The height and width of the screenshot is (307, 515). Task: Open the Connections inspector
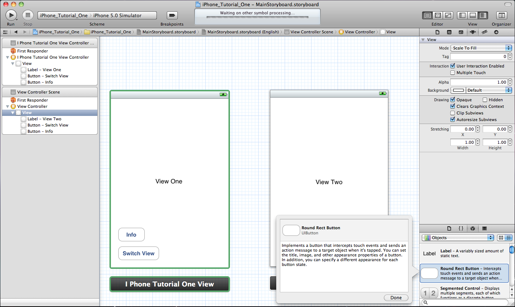[x=496, y=32]
